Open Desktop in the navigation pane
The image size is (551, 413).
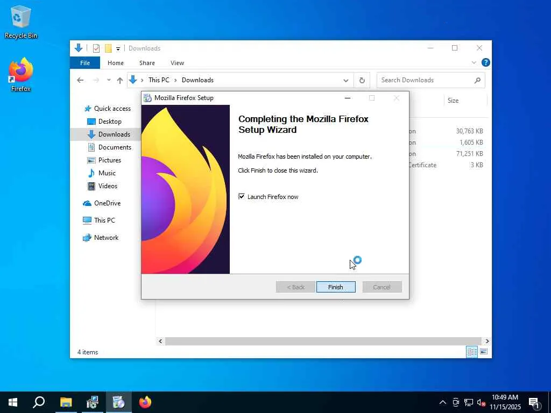click(x=104, y=122)
